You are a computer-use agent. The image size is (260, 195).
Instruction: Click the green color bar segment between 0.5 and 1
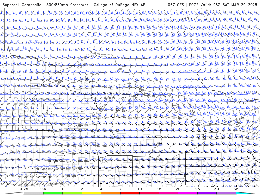coord(53,193)
